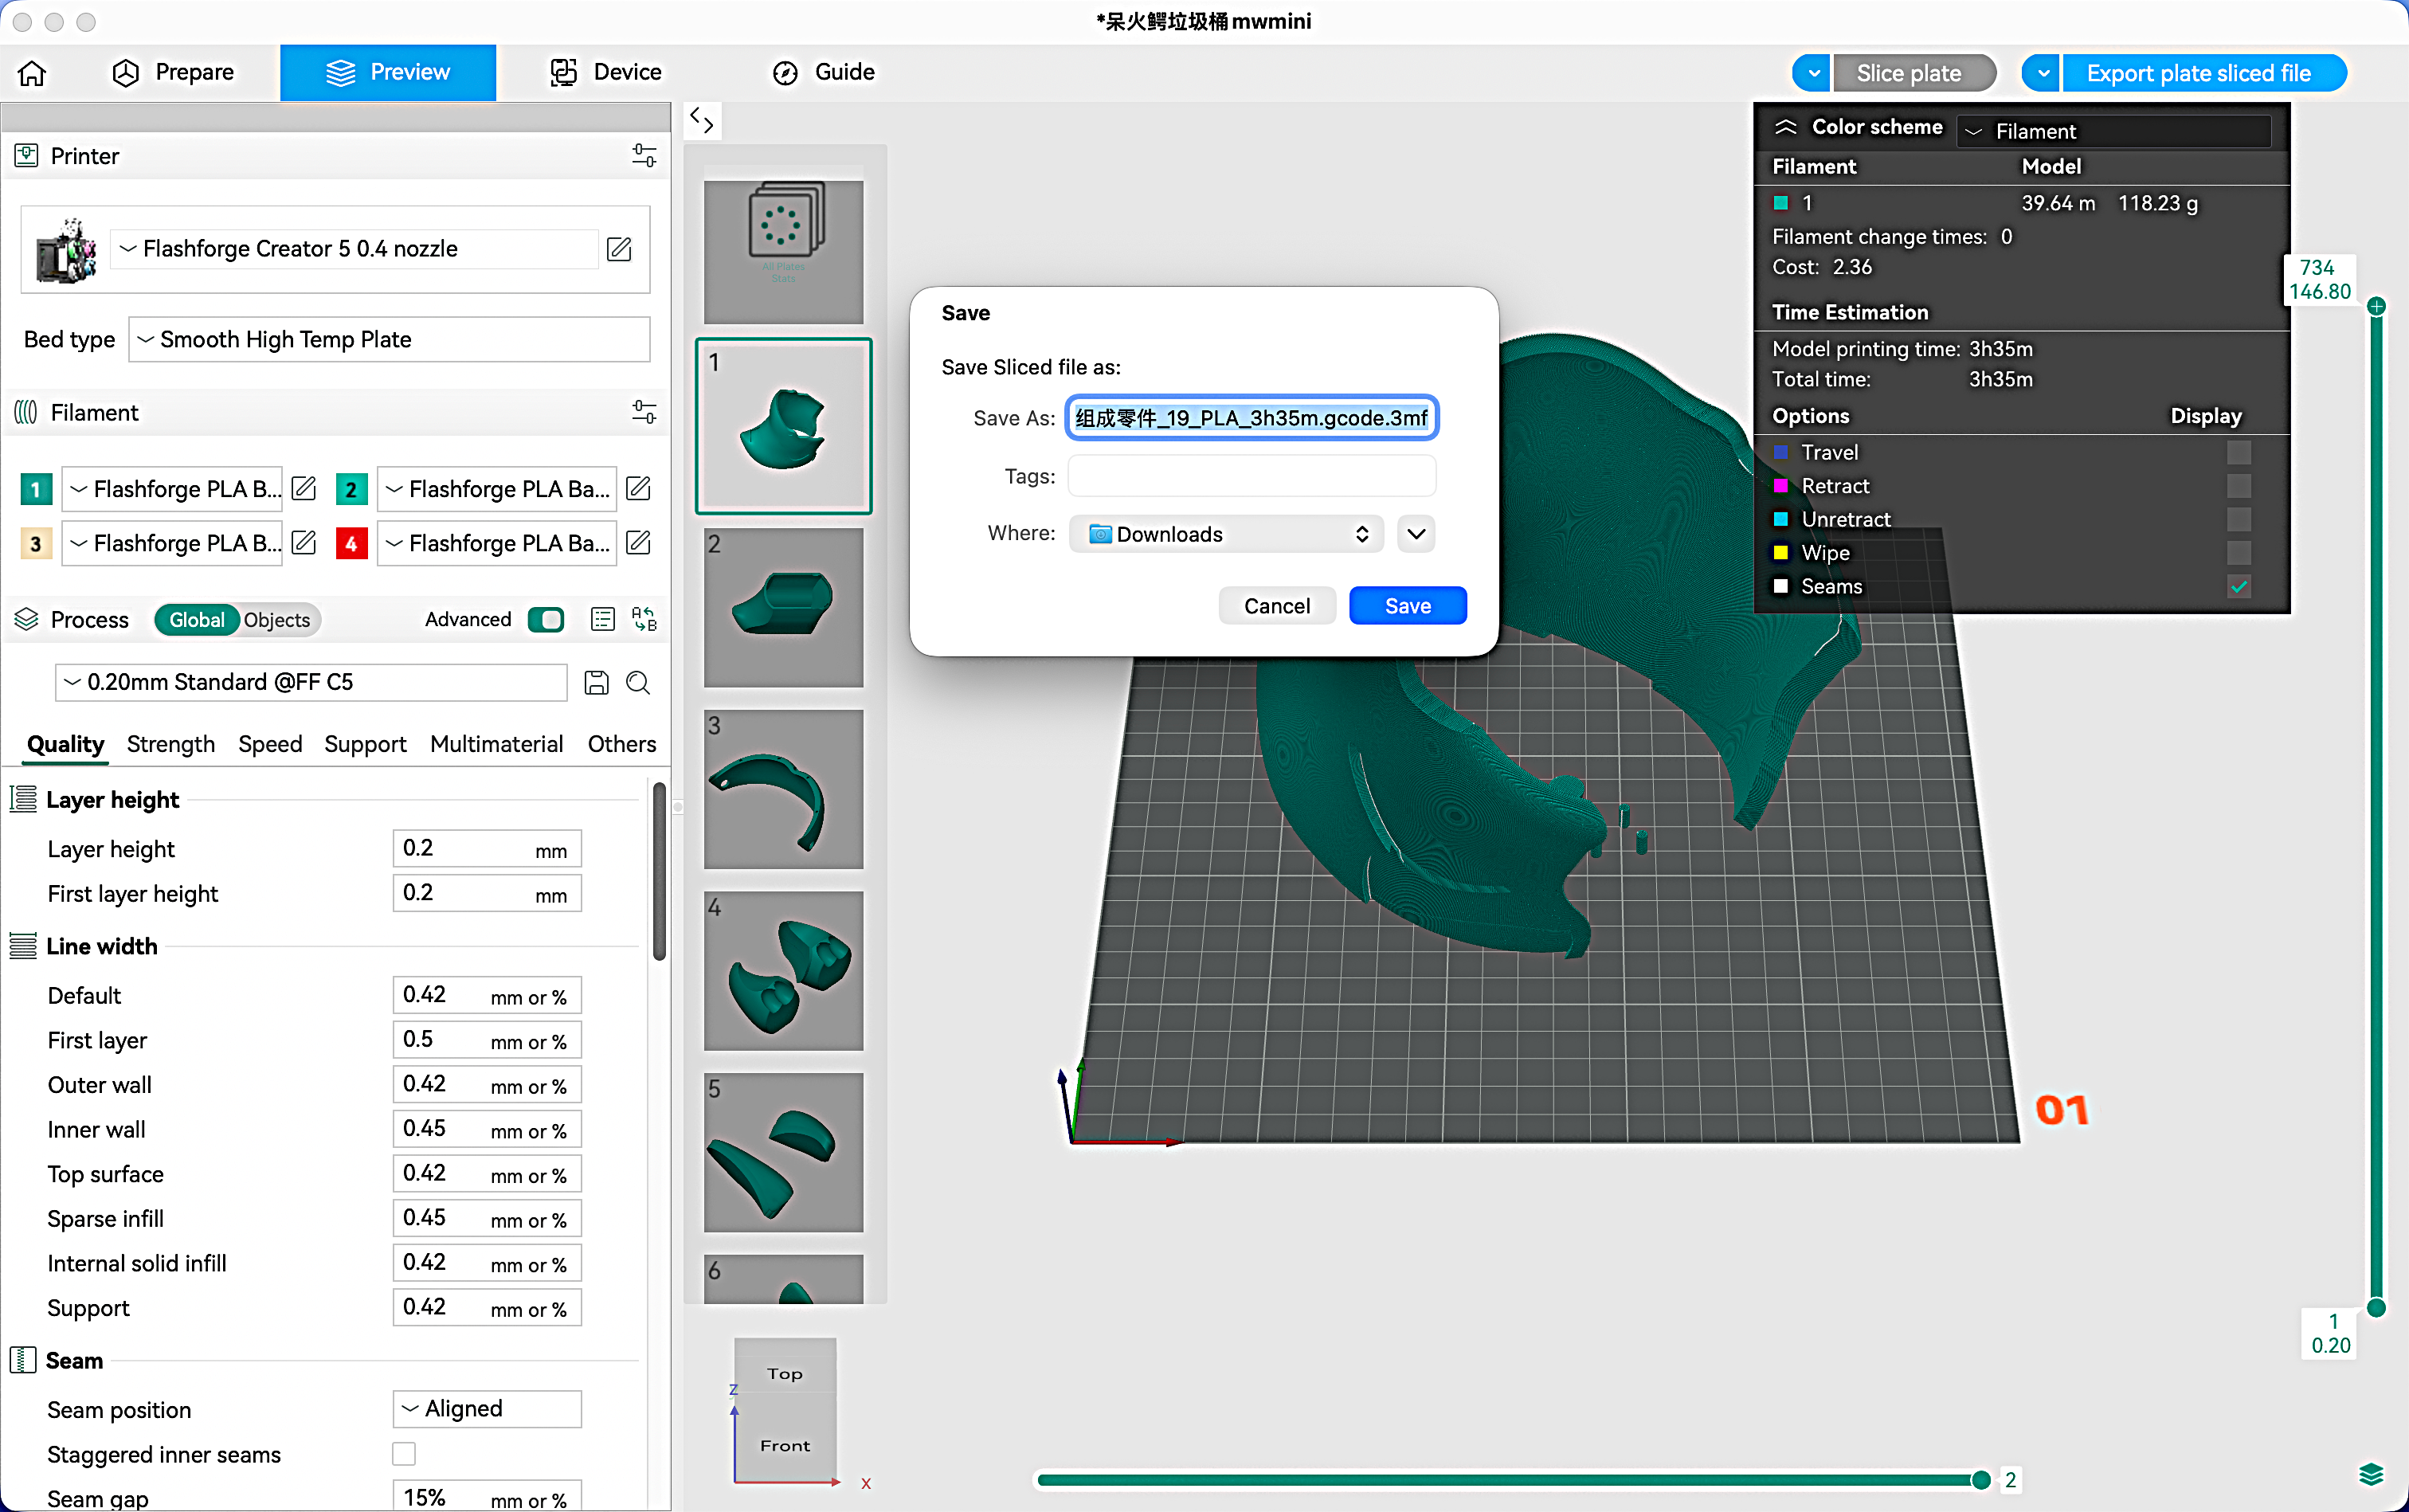
Task: Open the Where Downloads folder popup
Action: (1226, 534)
